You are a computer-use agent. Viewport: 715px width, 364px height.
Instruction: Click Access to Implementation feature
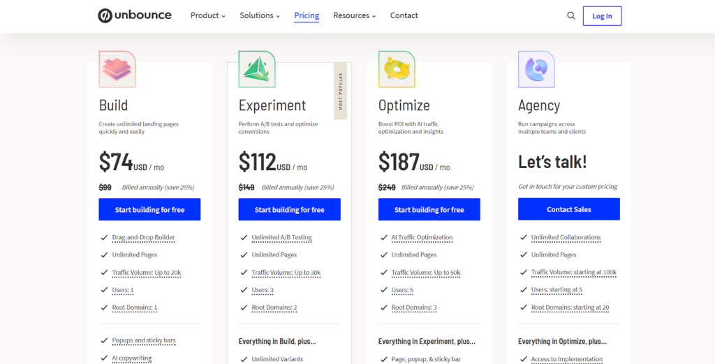pyautogui.click(x=567, y=359)
